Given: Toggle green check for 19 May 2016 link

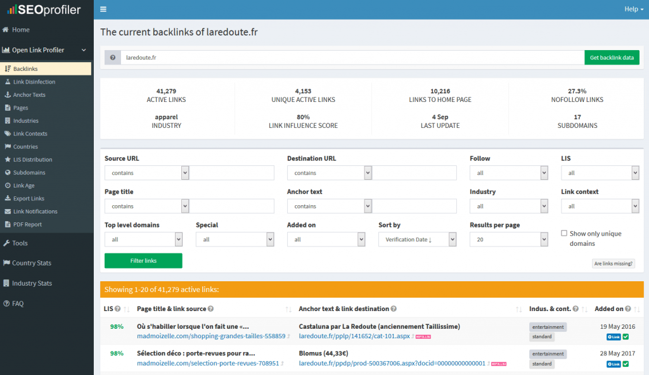Looking at the screenshot, I should coord(626,337).
